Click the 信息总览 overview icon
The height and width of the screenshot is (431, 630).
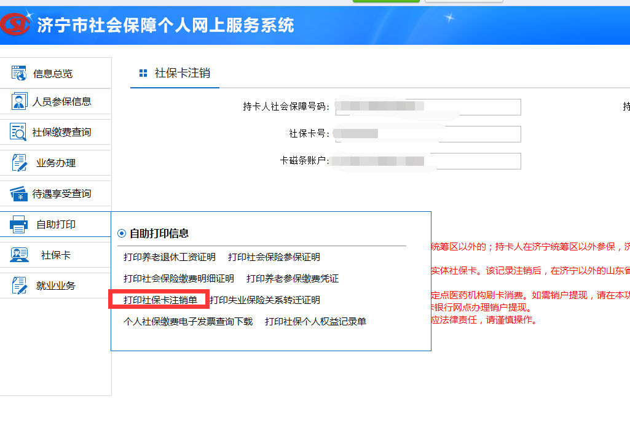click(x=19, y=73)
